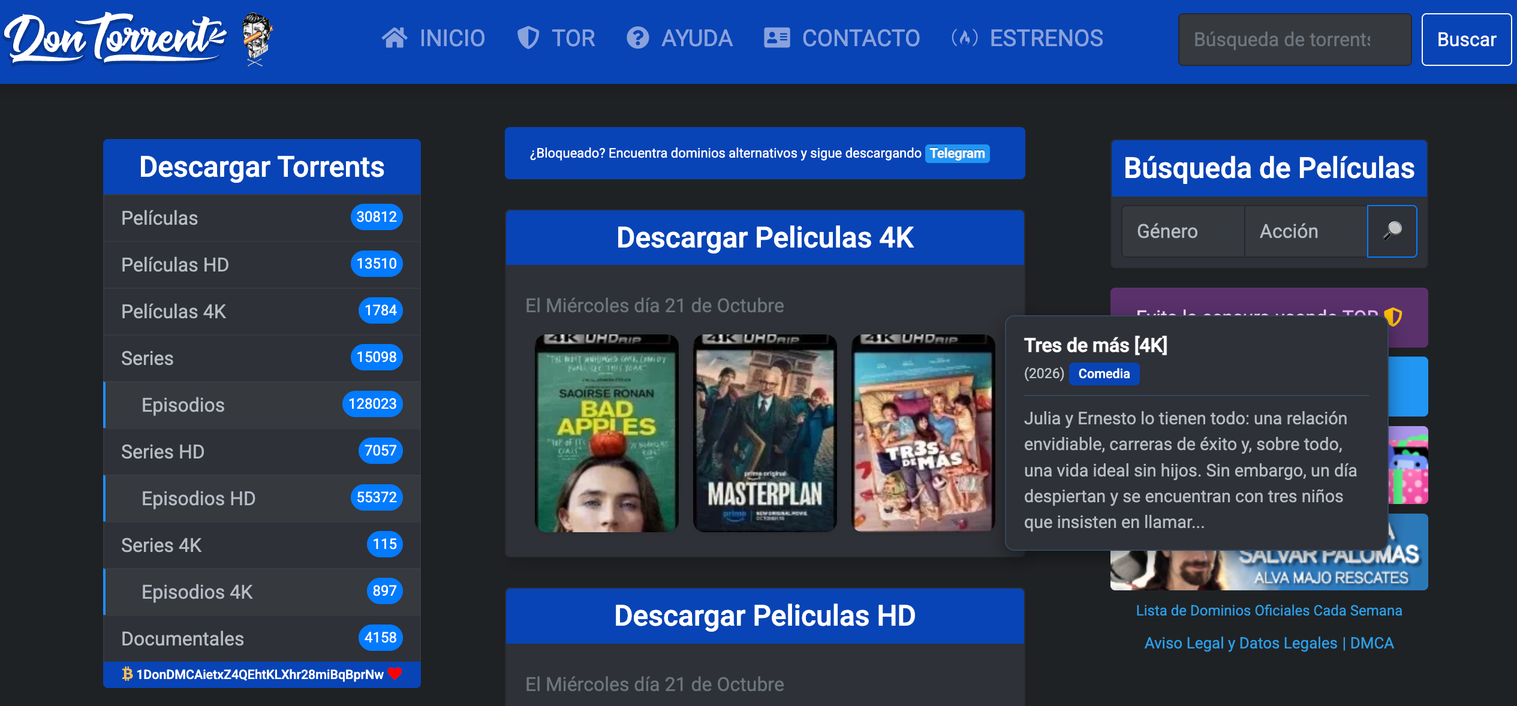The width and height of the screenshot is (1517, 706).
Task: Open the Género dropdown
Action: click(1184, 231)
